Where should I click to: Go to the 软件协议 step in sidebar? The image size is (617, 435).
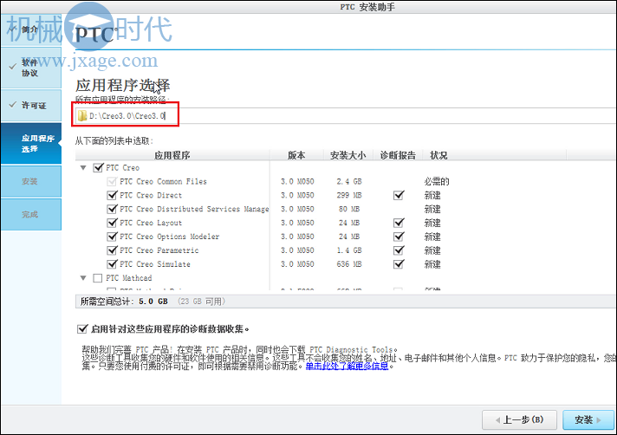[30, 68]
